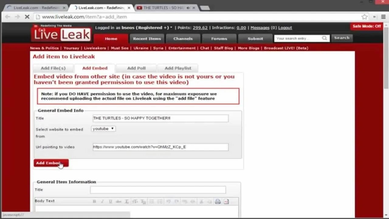Open the Staff Blog link
This screenshot has width=389, height=219.
pyautogui.click(x=223, y=48)
